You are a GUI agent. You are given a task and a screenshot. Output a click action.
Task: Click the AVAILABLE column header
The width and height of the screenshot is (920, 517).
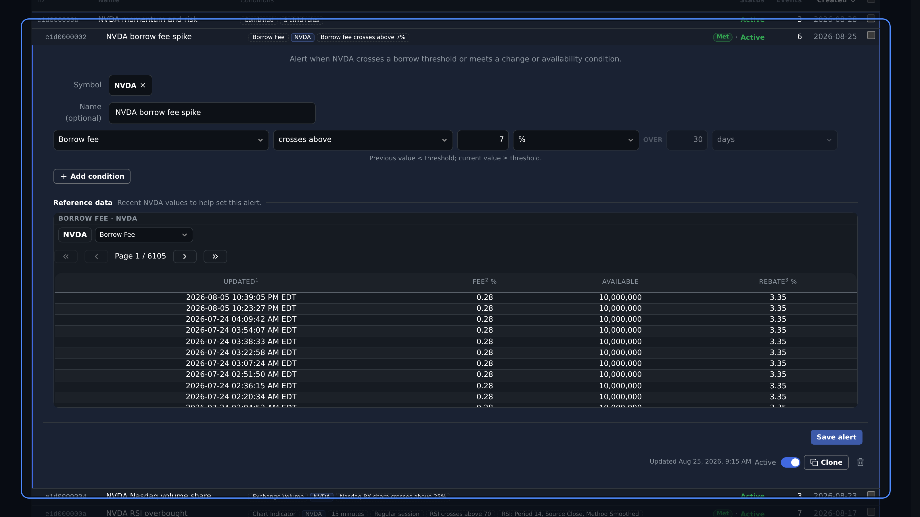620,281
